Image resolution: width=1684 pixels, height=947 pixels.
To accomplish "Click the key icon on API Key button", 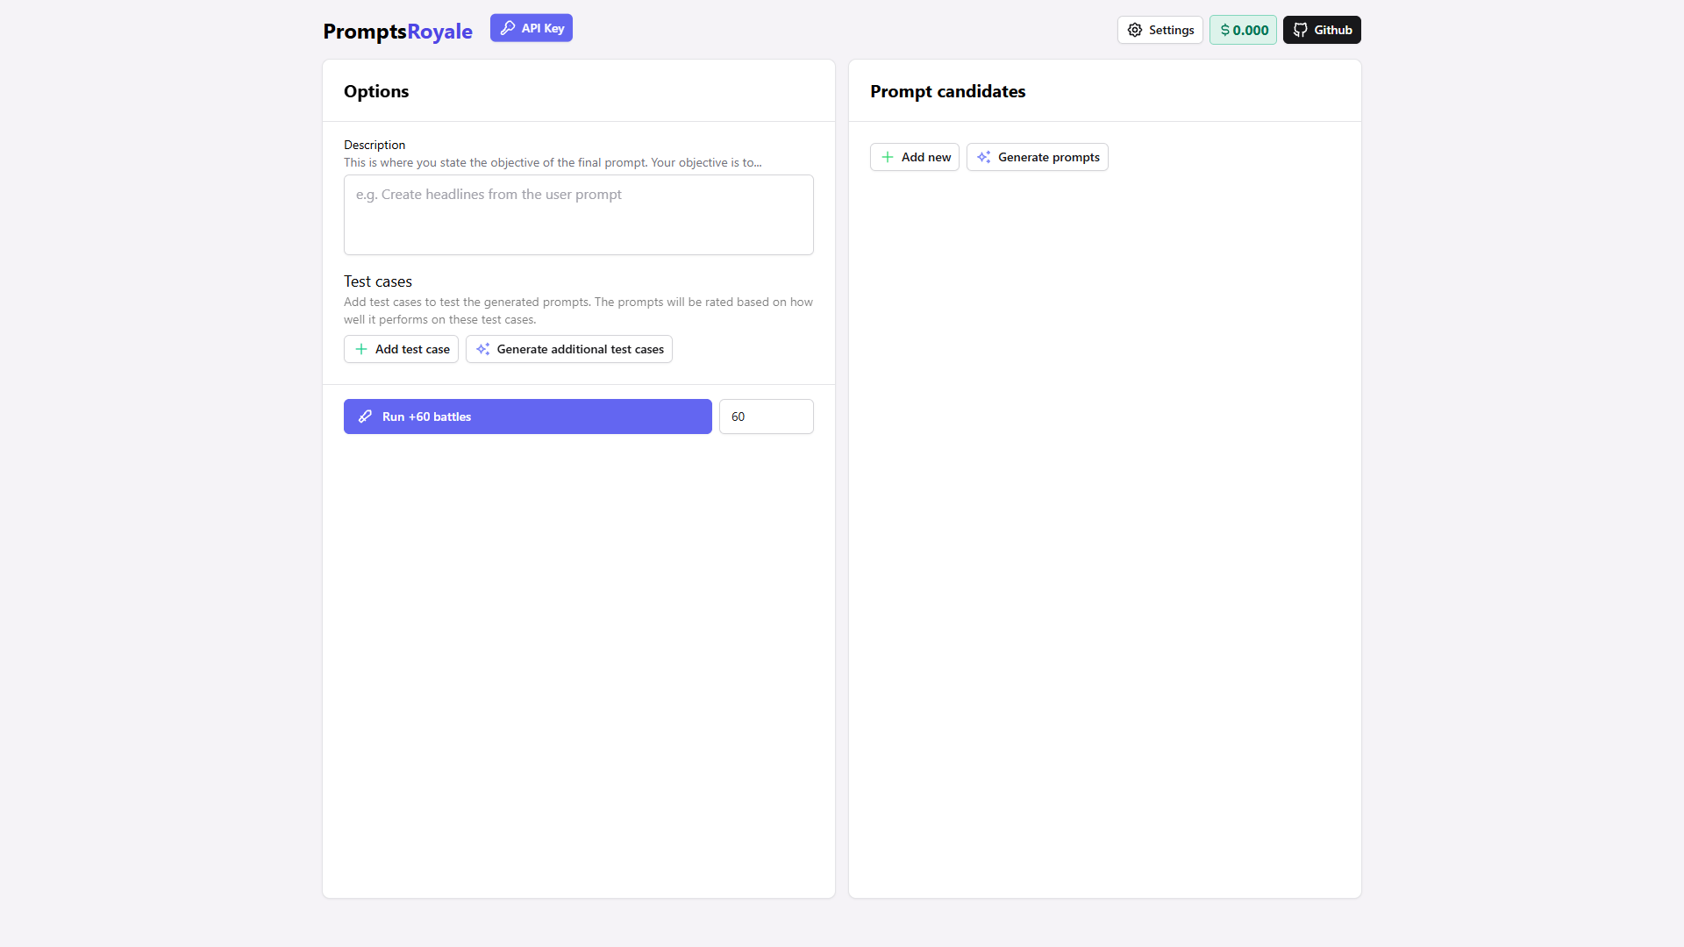I will (508, 28).
